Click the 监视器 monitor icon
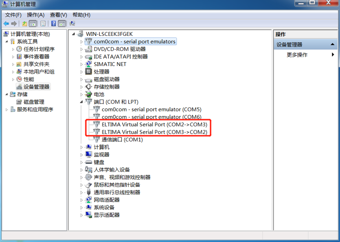The height and width of the screenshot is (242, 340). [x=88, y=154]
